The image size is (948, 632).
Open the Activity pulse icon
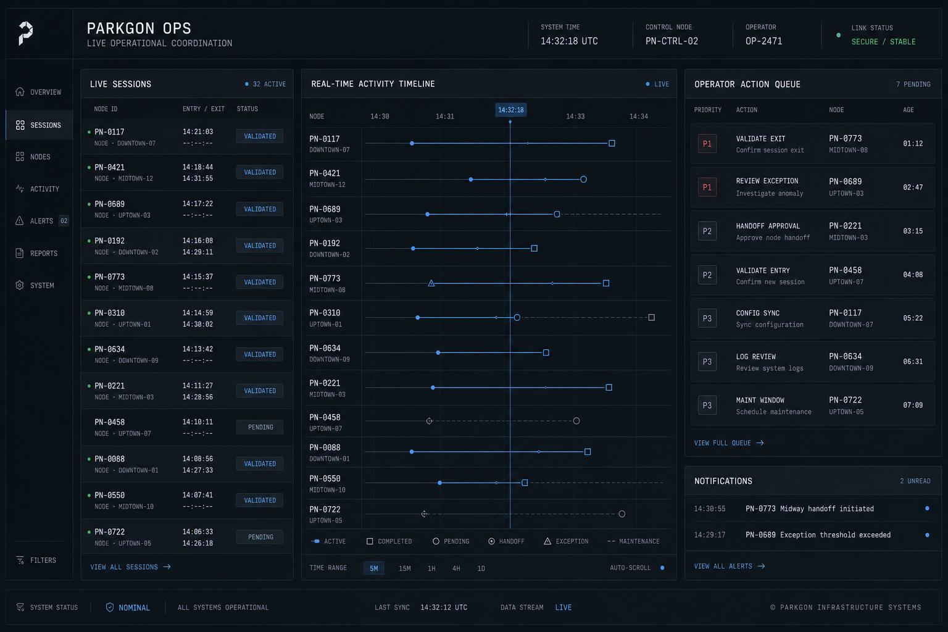click(x=20, y=189)
